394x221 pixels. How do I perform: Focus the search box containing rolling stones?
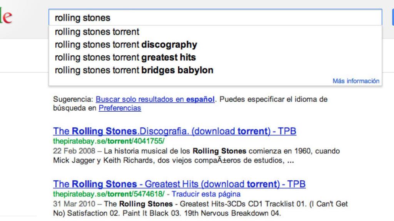coord(215,18)
